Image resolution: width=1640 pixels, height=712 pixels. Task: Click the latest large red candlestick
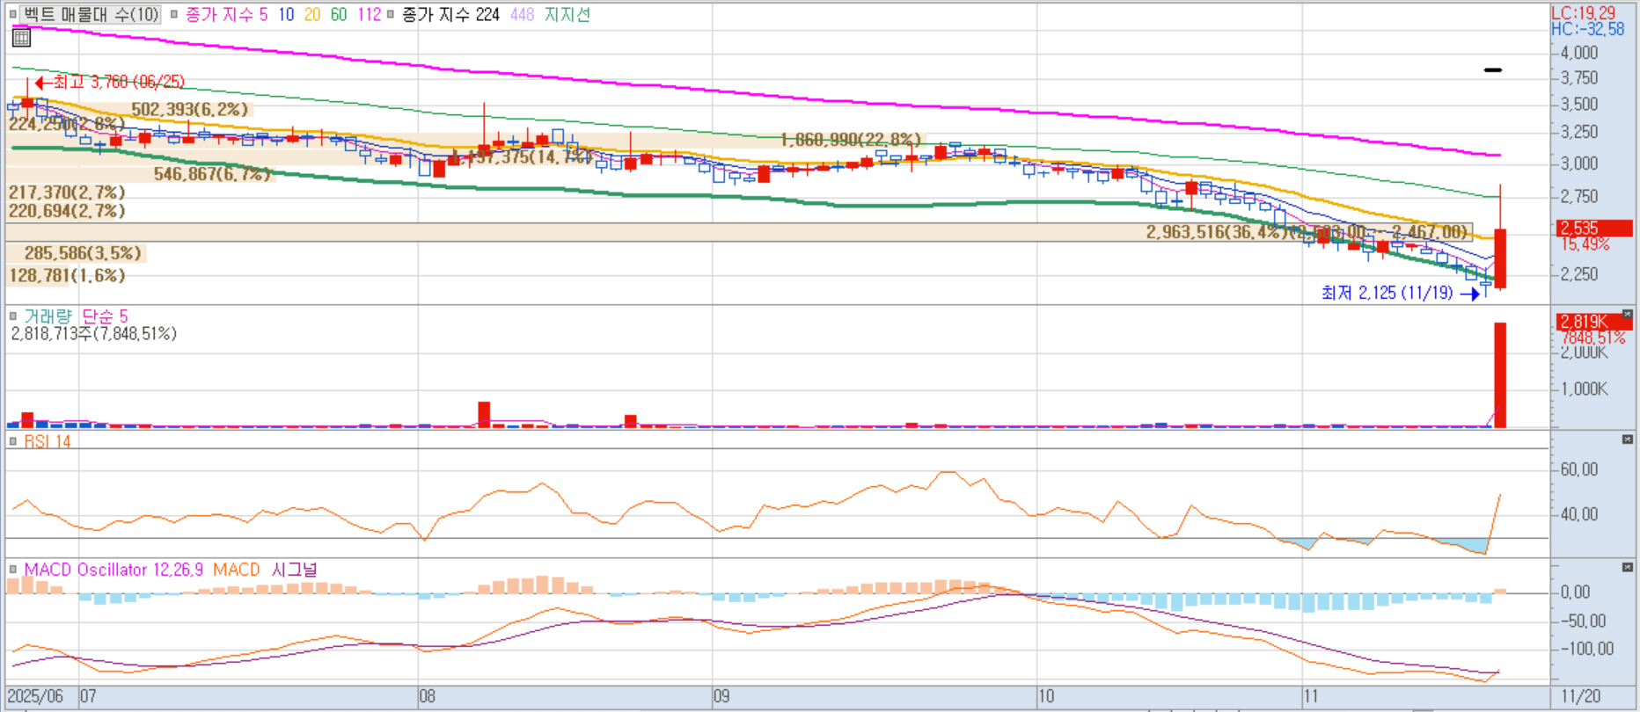(1500, 258)
